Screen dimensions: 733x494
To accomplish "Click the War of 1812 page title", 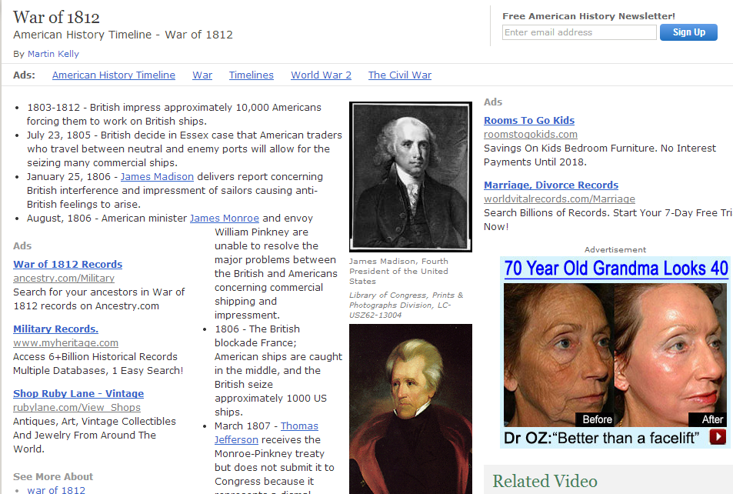I will click(x=57, y=17).
